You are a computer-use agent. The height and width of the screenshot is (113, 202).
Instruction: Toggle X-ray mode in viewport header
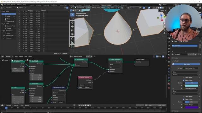(x=154, y=8)
